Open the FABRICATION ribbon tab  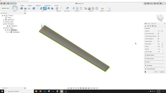click(x=47, y=6)
